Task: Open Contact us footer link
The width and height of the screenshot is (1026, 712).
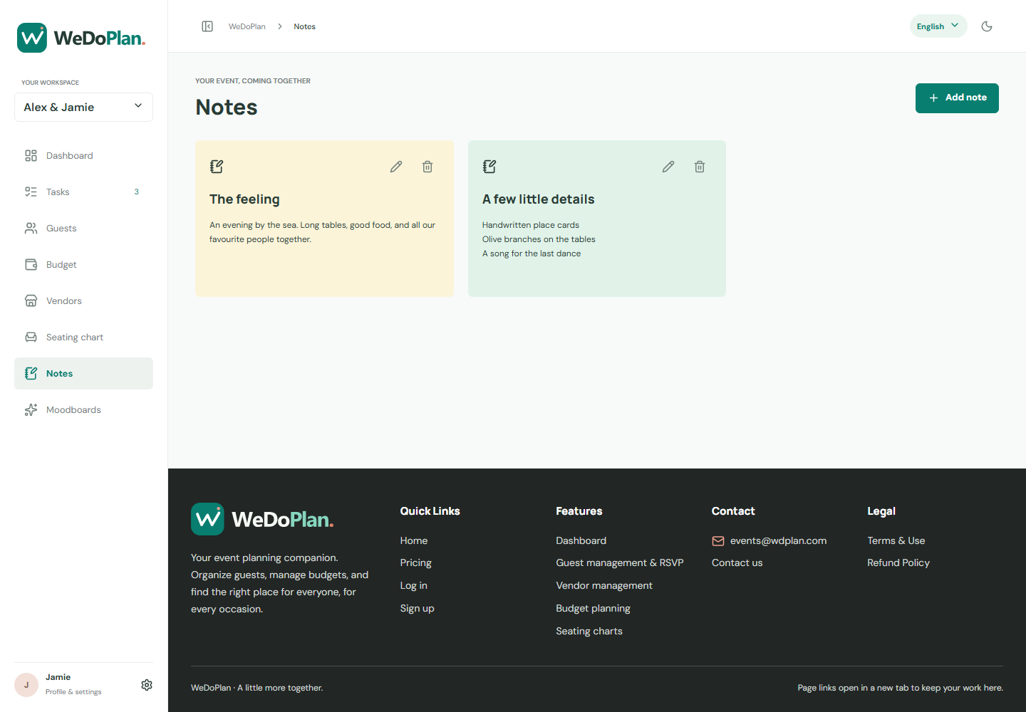Action: pos(737,563)
